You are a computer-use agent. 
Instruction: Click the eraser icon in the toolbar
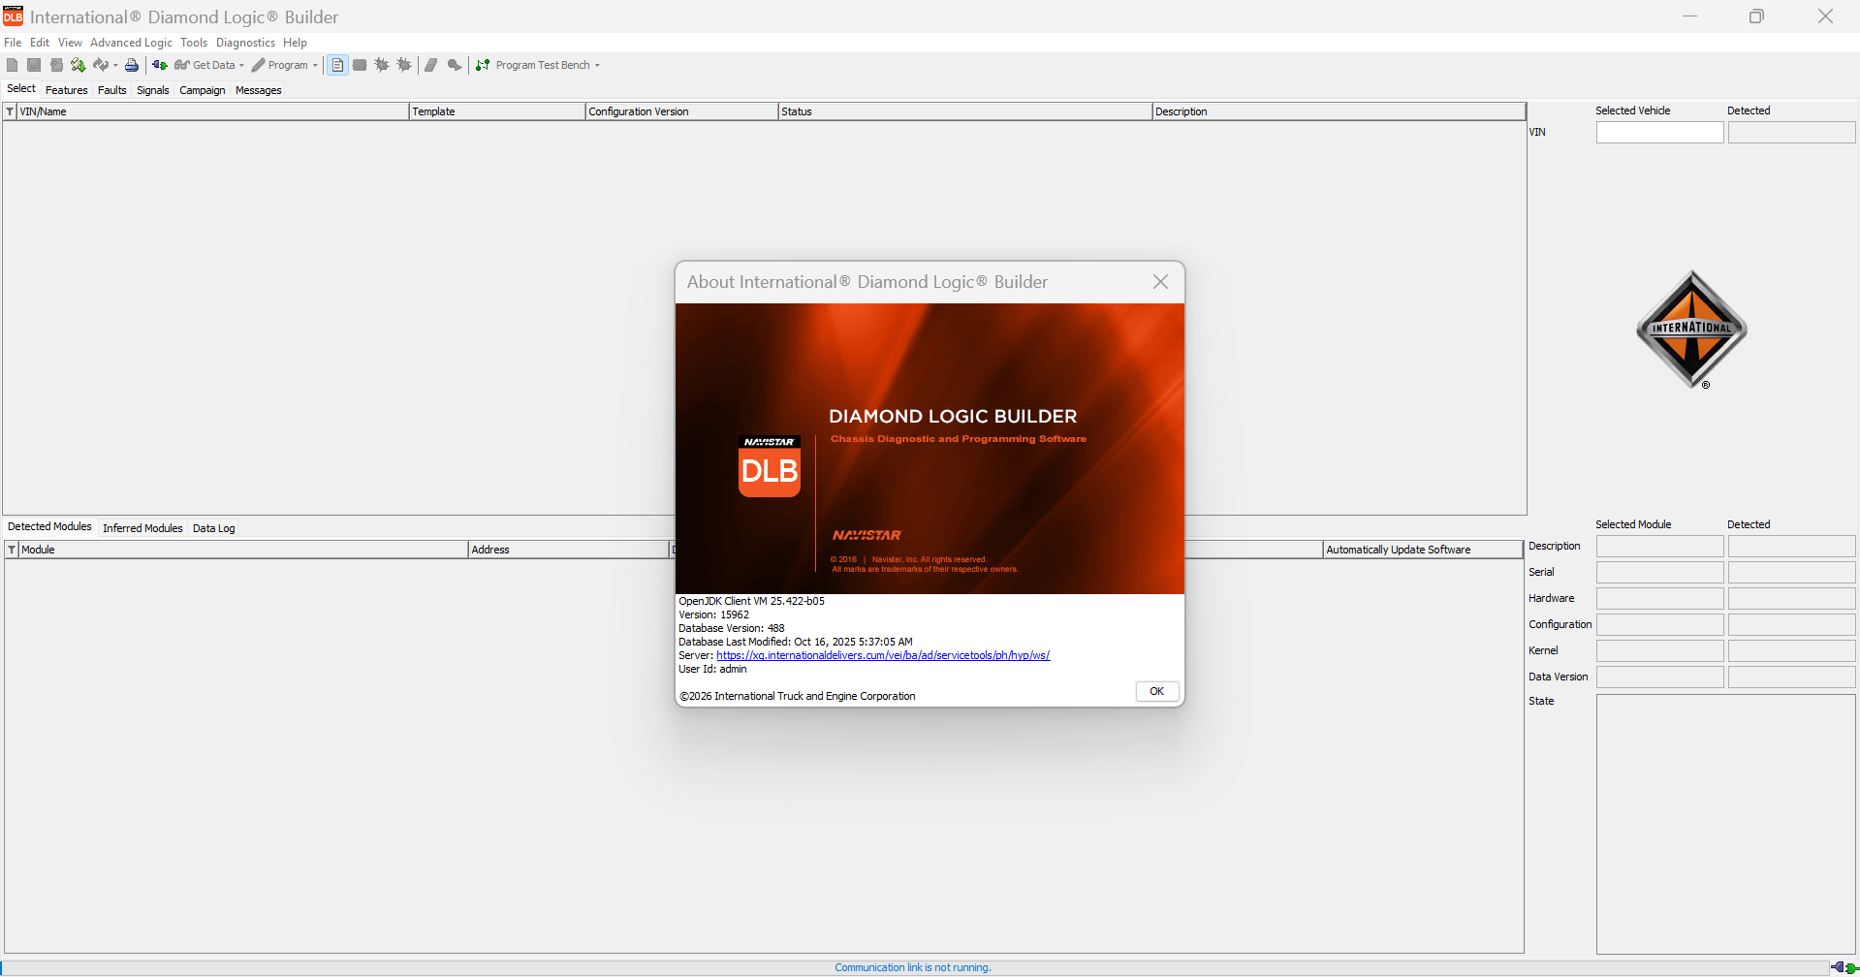(x=431, y=65)
